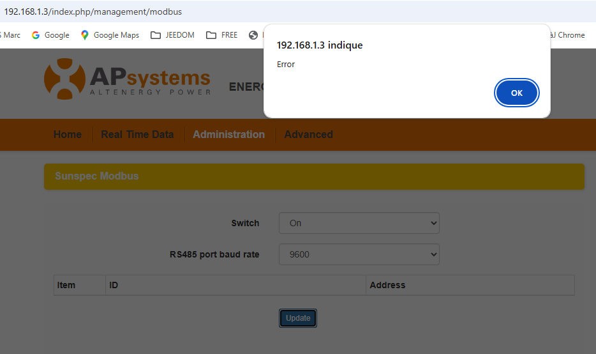Screen dimensions: 596x354
Task: Expand the RS485 port baud rate dropdown
Action: 359,254
